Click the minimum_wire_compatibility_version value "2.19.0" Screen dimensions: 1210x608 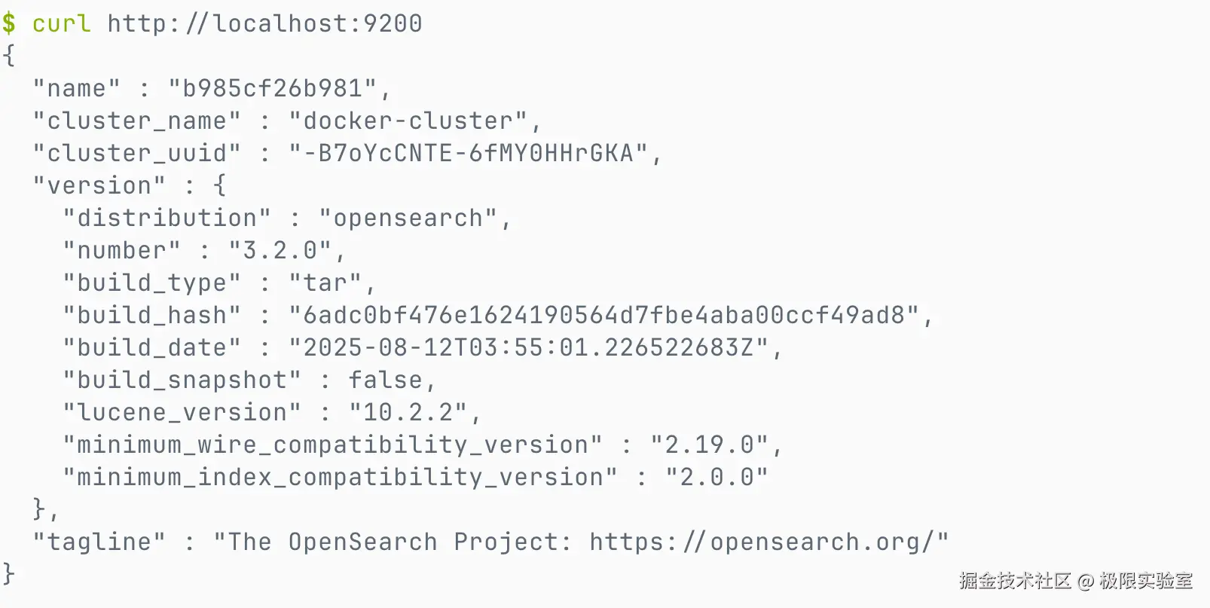709,445
